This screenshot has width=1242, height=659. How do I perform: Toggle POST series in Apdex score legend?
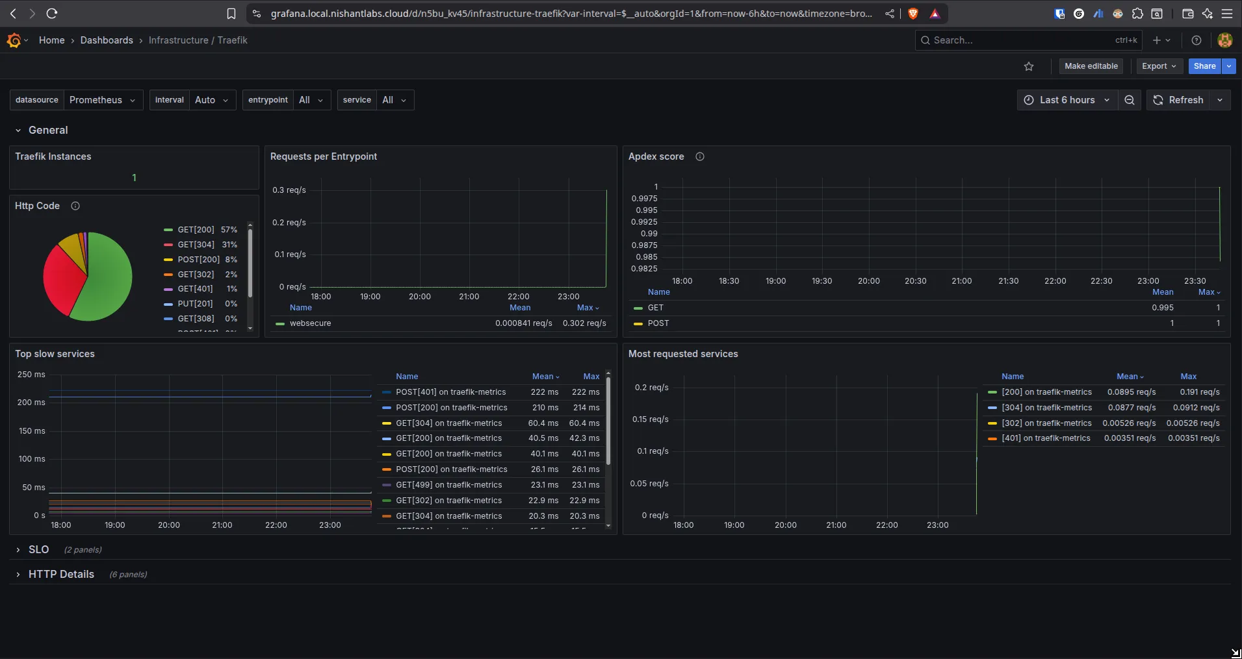coord(658,323)
